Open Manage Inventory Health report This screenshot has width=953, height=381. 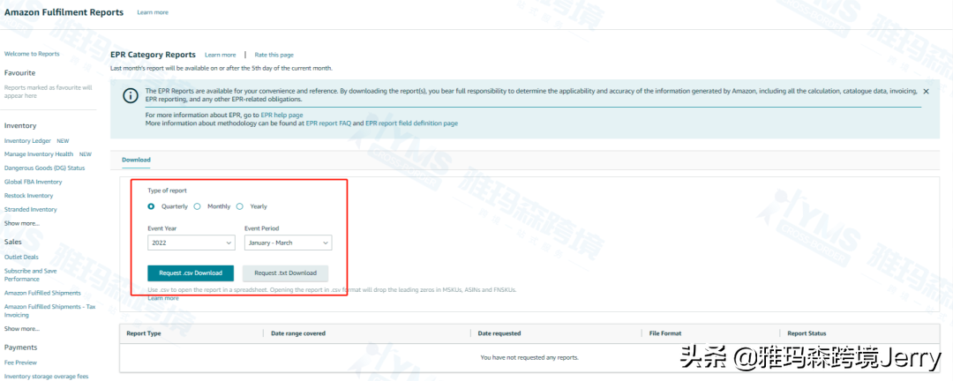pos(38,154)
